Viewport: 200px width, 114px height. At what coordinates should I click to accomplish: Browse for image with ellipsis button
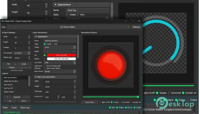pos(74,51)
